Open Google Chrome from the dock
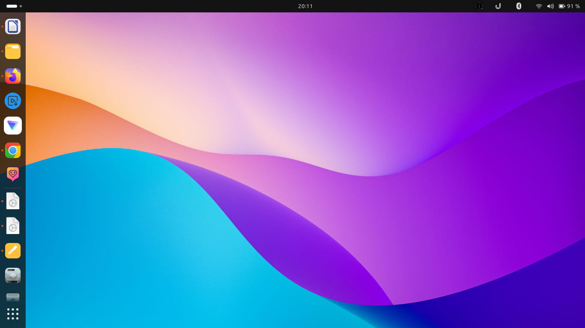Viewport: 585px width, 328px height. coord(13,150)
